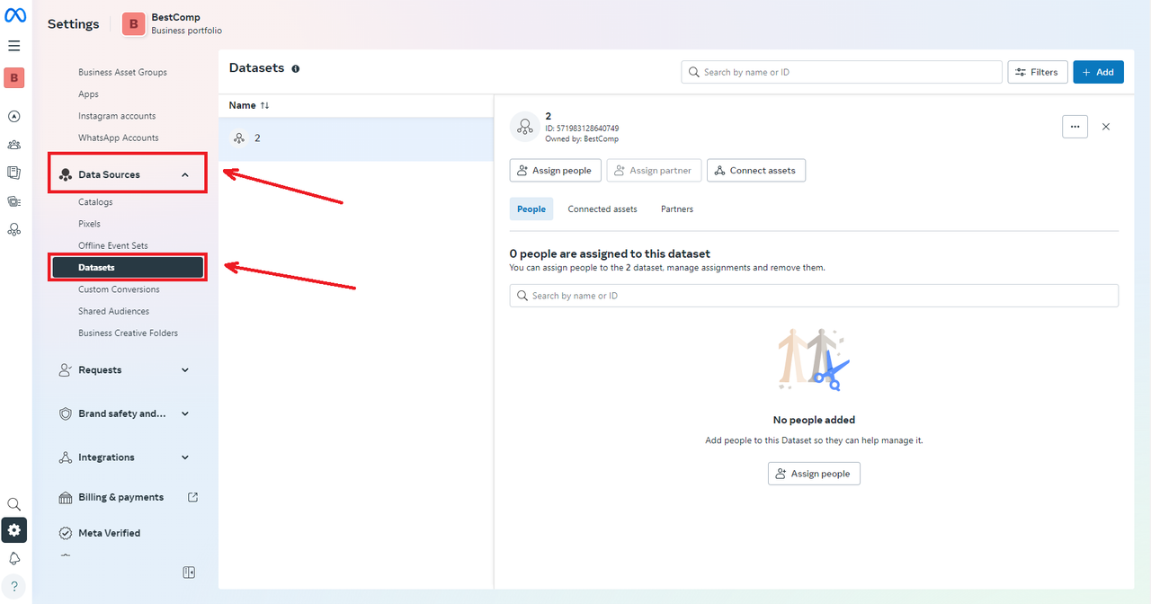Click the Meta logo icon
The width and height of the screenshot is (1151, 604).
15,15
